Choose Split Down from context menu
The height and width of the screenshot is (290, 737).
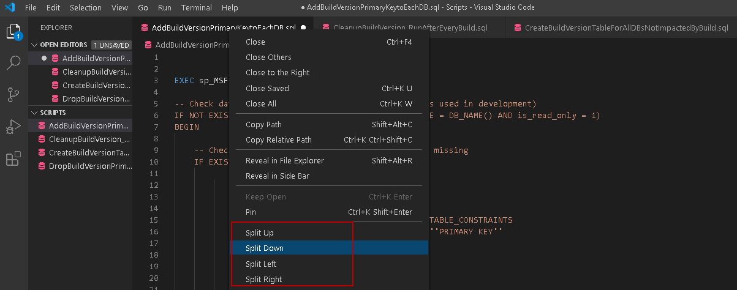(x=265, y=248)
